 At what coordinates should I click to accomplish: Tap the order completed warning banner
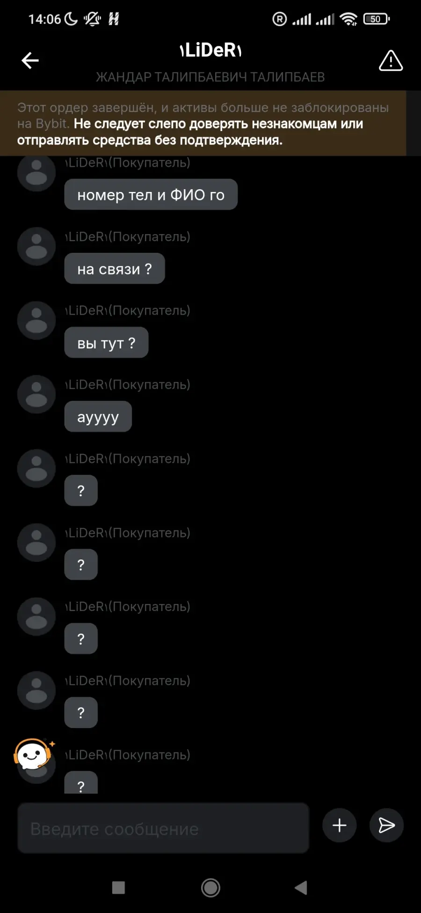(203, 123)
